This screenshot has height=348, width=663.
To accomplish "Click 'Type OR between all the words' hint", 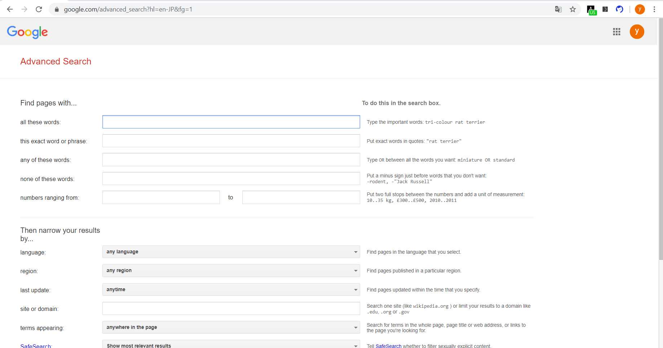I will click(441, 160).
